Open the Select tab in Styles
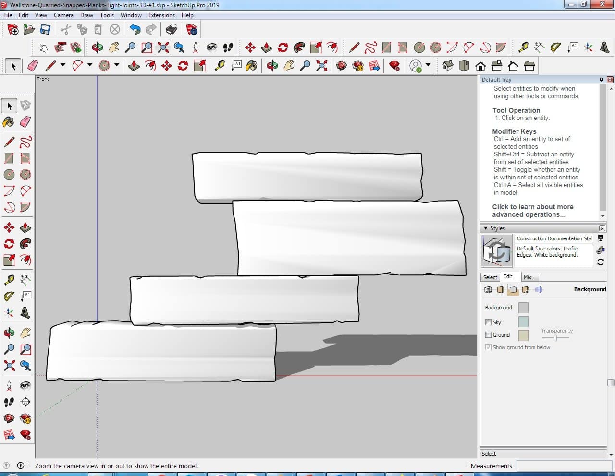This screenshot has height=476, width=615. click(490, 277)
